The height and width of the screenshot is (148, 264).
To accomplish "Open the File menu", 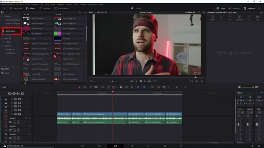I will [17, 5].
